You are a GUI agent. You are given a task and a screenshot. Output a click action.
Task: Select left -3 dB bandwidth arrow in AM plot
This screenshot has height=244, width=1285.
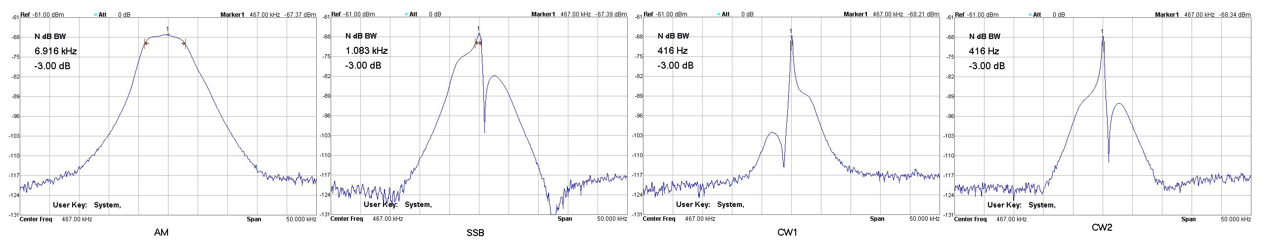pyautogui.click(x=146, y=44)
